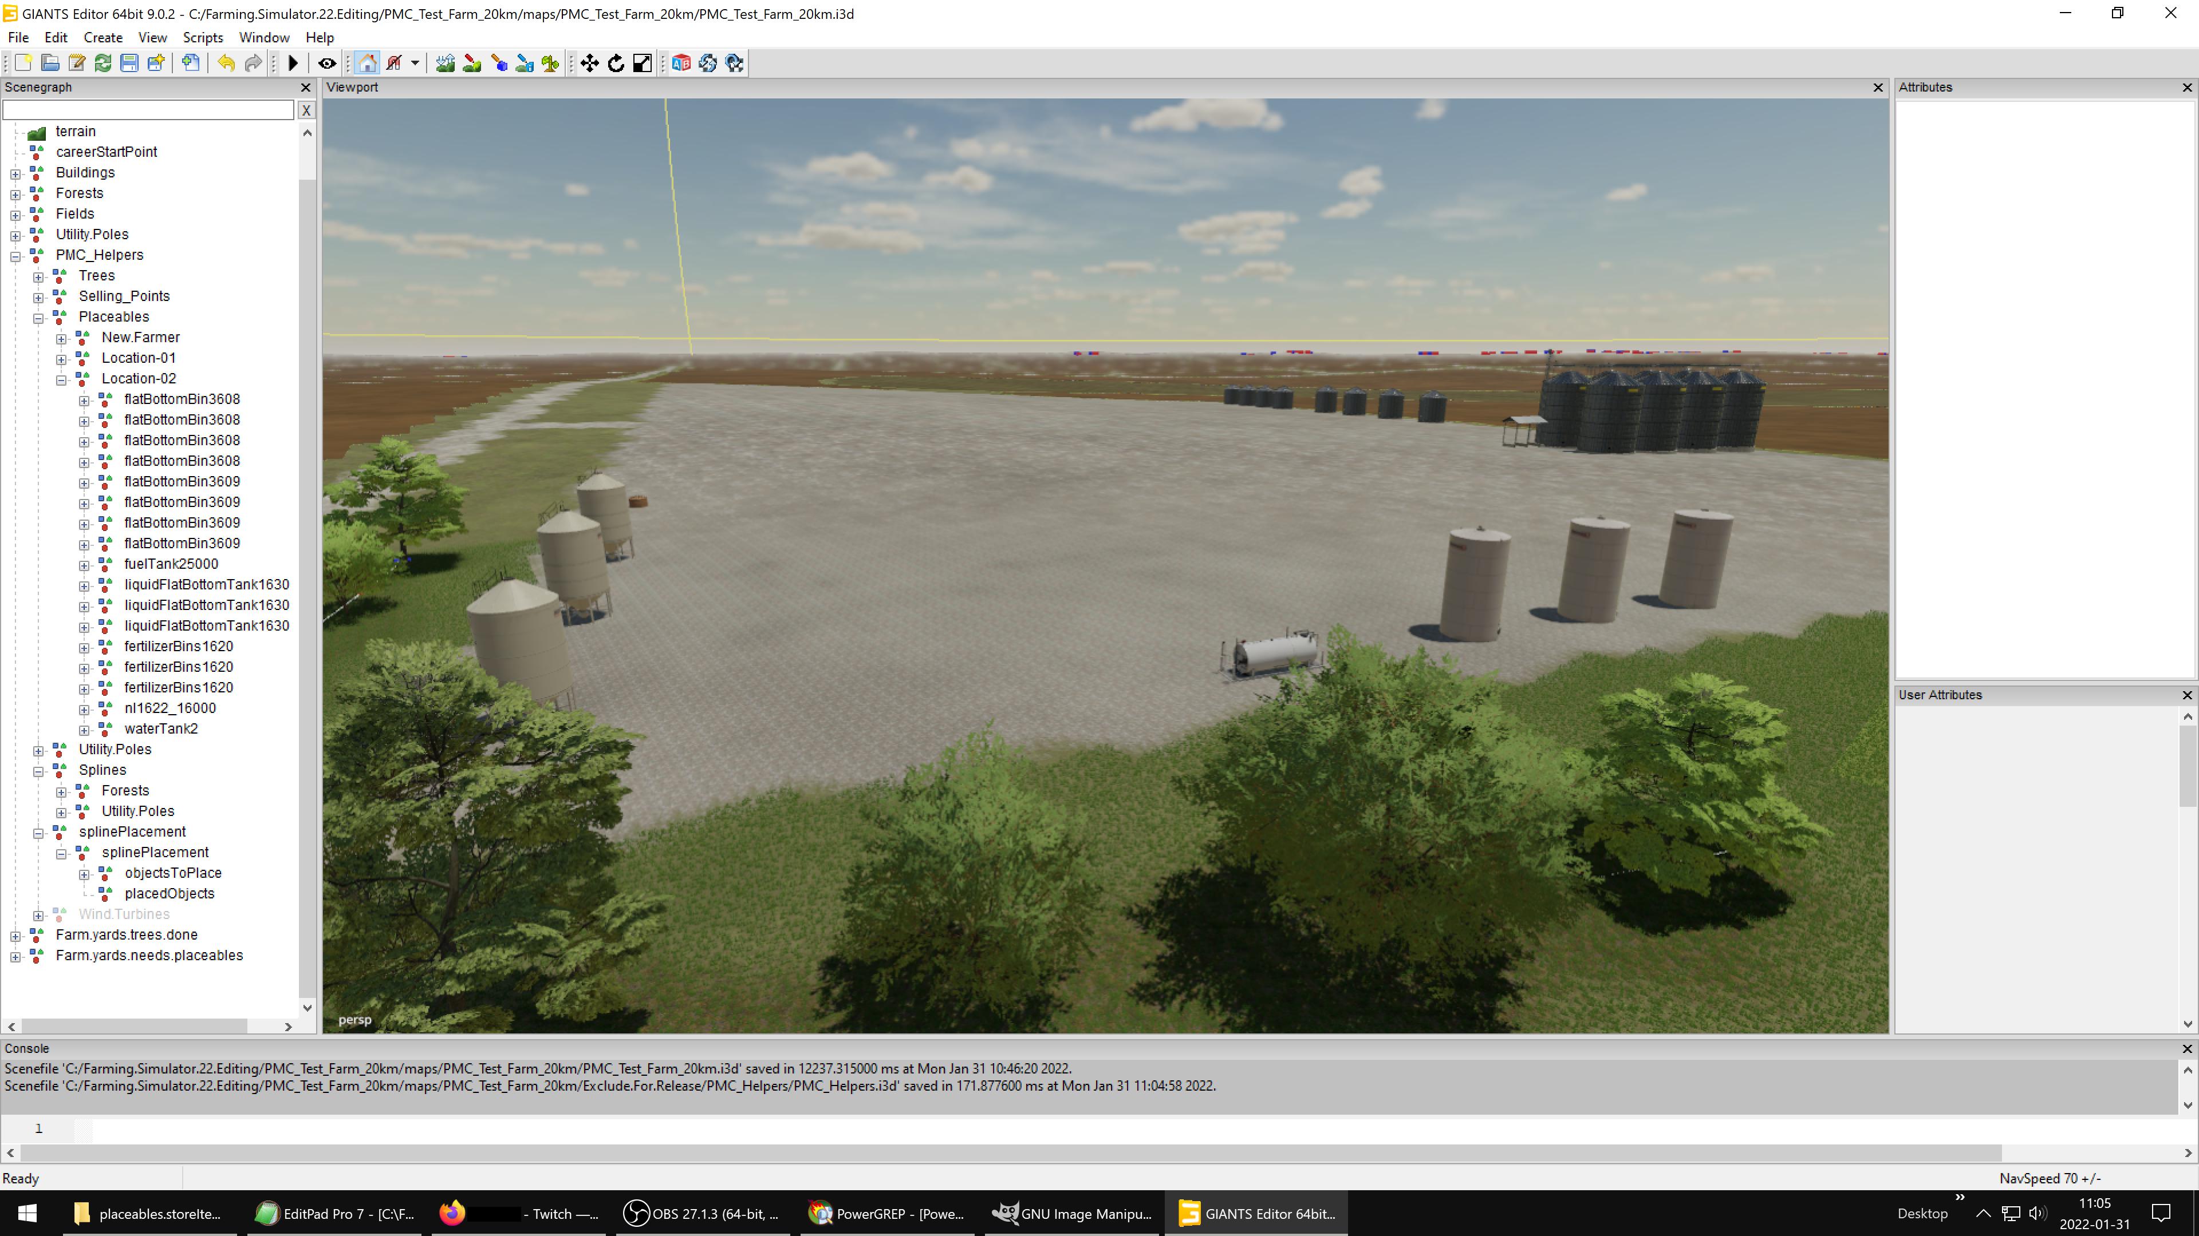The width and height of the screenshot is (2199, 1236).
Task: Select the terrain node in scenegraph
Action: point(76,132)
